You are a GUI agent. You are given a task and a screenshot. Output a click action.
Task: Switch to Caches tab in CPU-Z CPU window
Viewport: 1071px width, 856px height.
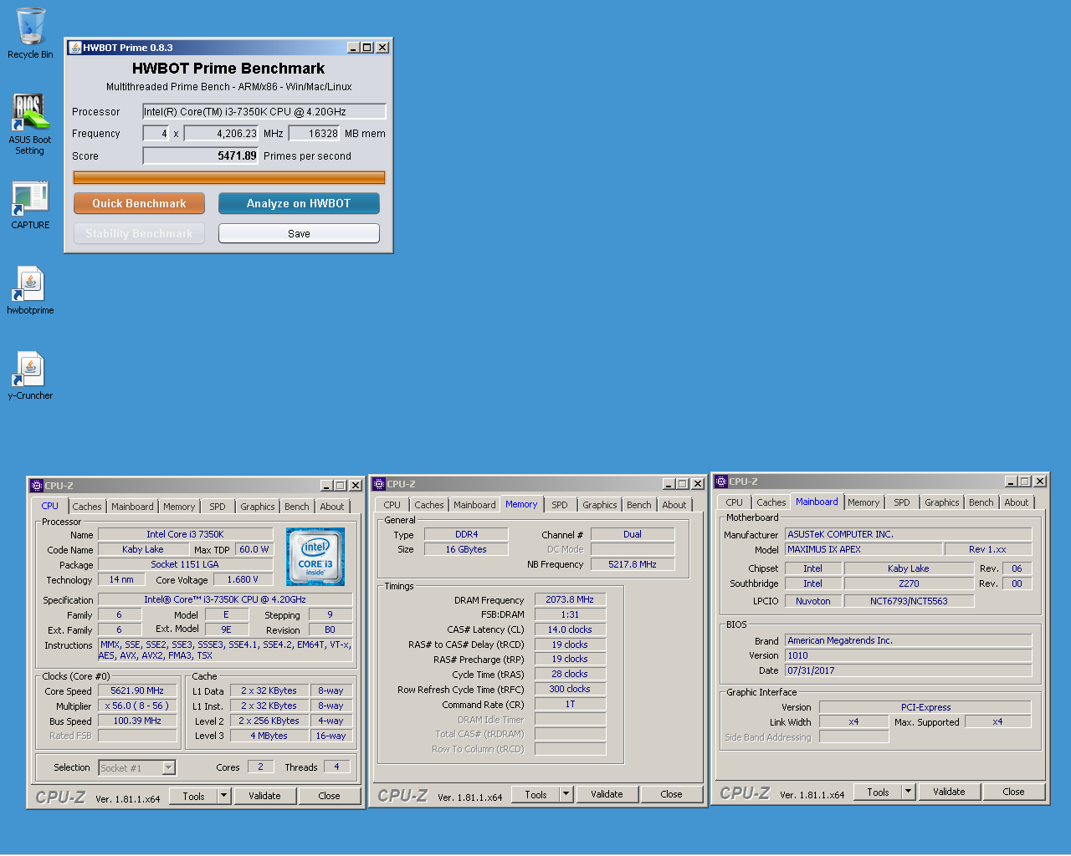[86, 507]
